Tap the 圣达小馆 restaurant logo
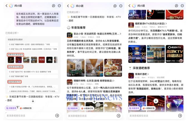Screen dimensions: 188x122 click(70, 35)
